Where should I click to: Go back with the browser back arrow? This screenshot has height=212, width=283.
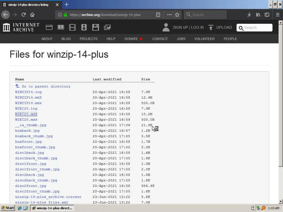[x=6, y=15]
